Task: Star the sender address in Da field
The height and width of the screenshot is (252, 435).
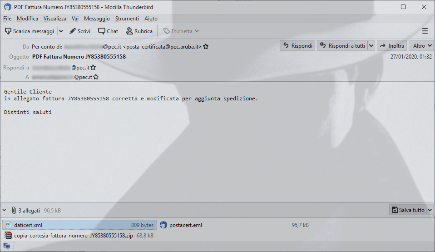Action: [206, 47]
